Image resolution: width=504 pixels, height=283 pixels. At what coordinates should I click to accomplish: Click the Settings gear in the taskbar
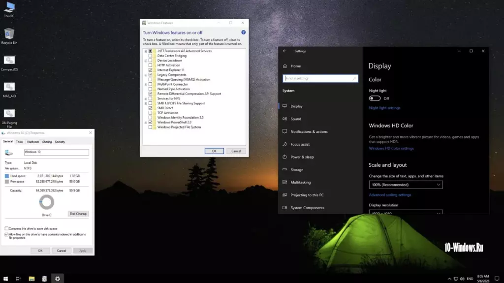tap(57, 279)
